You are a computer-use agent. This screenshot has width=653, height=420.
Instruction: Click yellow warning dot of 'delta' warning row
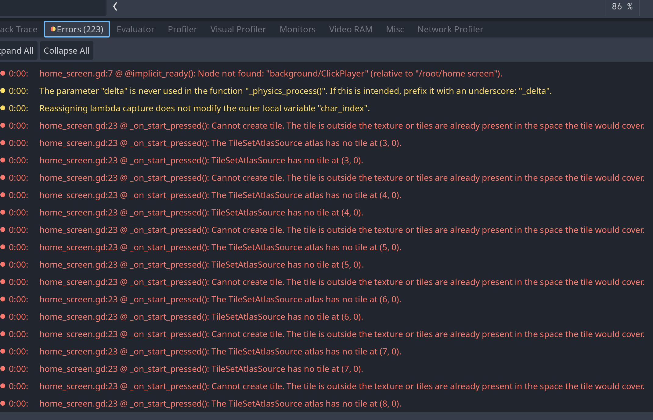click(3, 91)
